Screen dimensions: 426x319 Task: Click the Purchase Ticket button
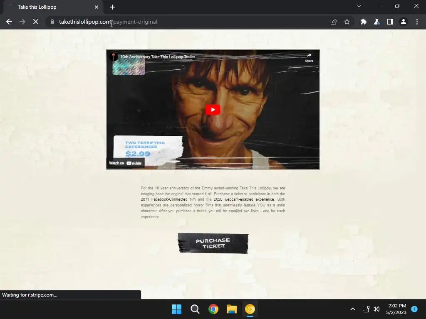click(213, 243)
